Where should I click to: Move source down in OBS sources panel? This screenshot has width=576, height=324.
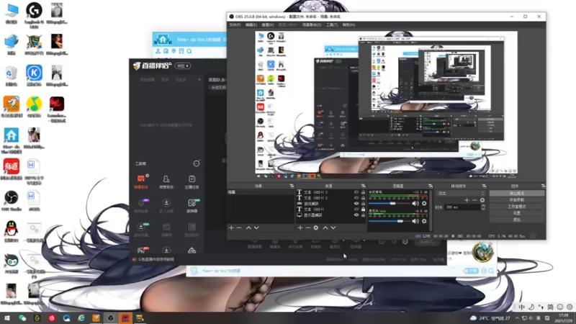333,228
